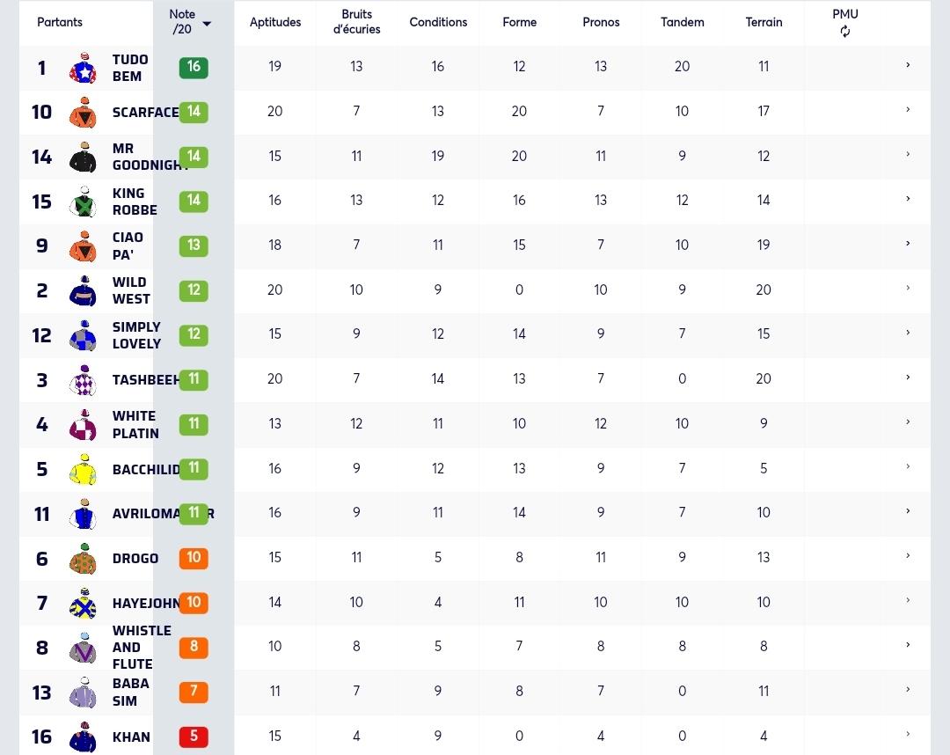
Task: Click Khan's red score badge 5
Action: pyautogui.click(x=194, y=737)
